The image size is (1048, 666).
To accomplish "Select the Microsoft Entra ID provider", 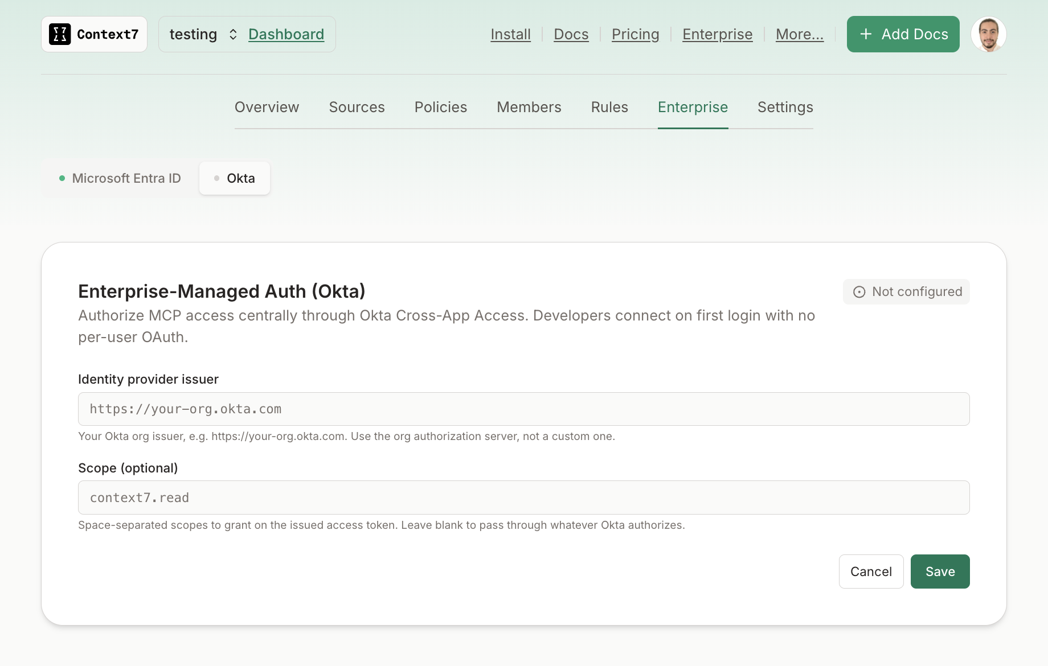I will tap(120, 178).
